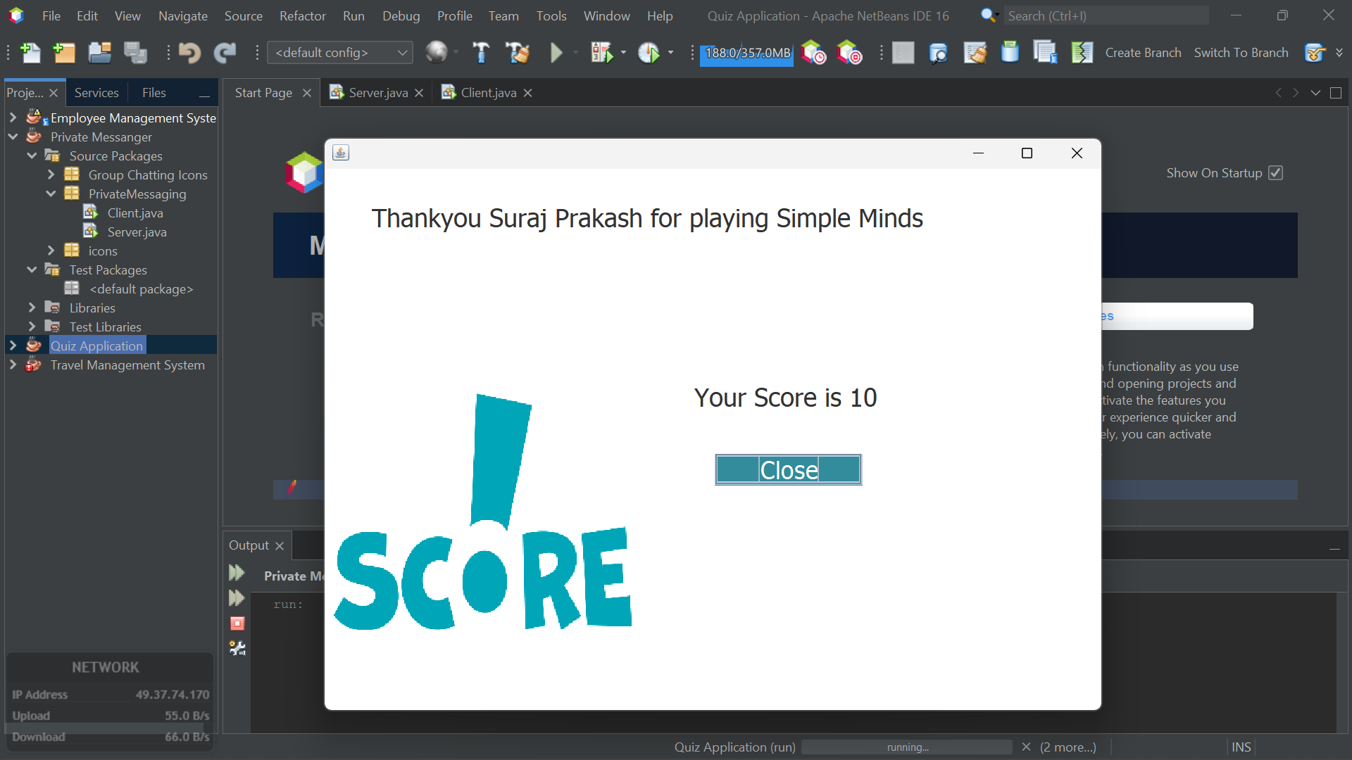Undo the last action
This screenshot has width=1352, height=760.
point(189,52)
